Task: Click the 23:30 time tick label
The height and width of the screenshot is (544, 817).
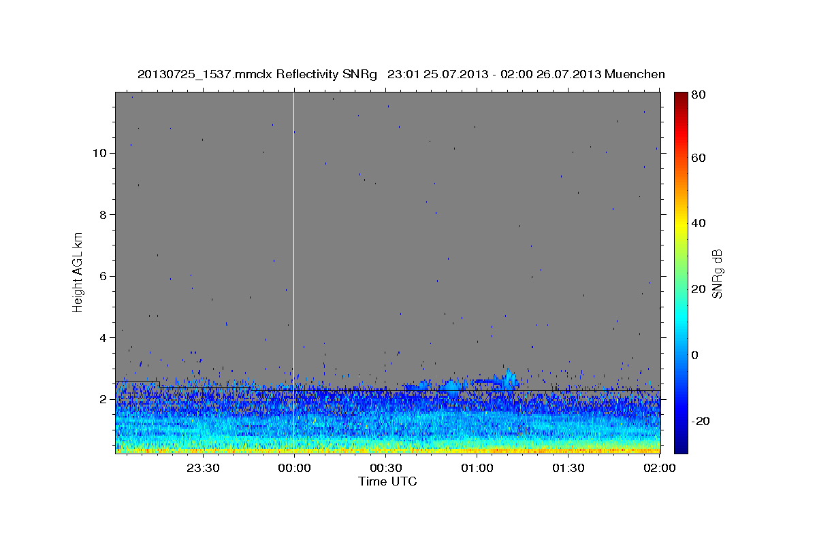Action: pos(202,468)
